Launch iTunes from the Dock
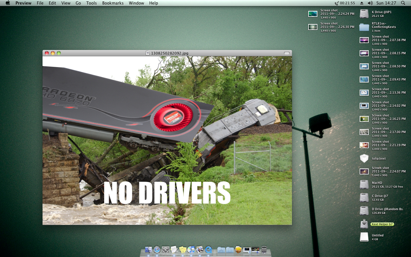Screen dimensions: 411x257 191,250
